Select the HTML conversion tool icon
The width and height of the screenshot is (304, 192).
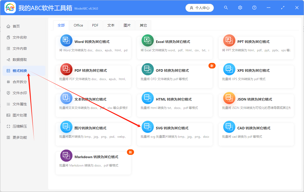click(x=148, y=98)
